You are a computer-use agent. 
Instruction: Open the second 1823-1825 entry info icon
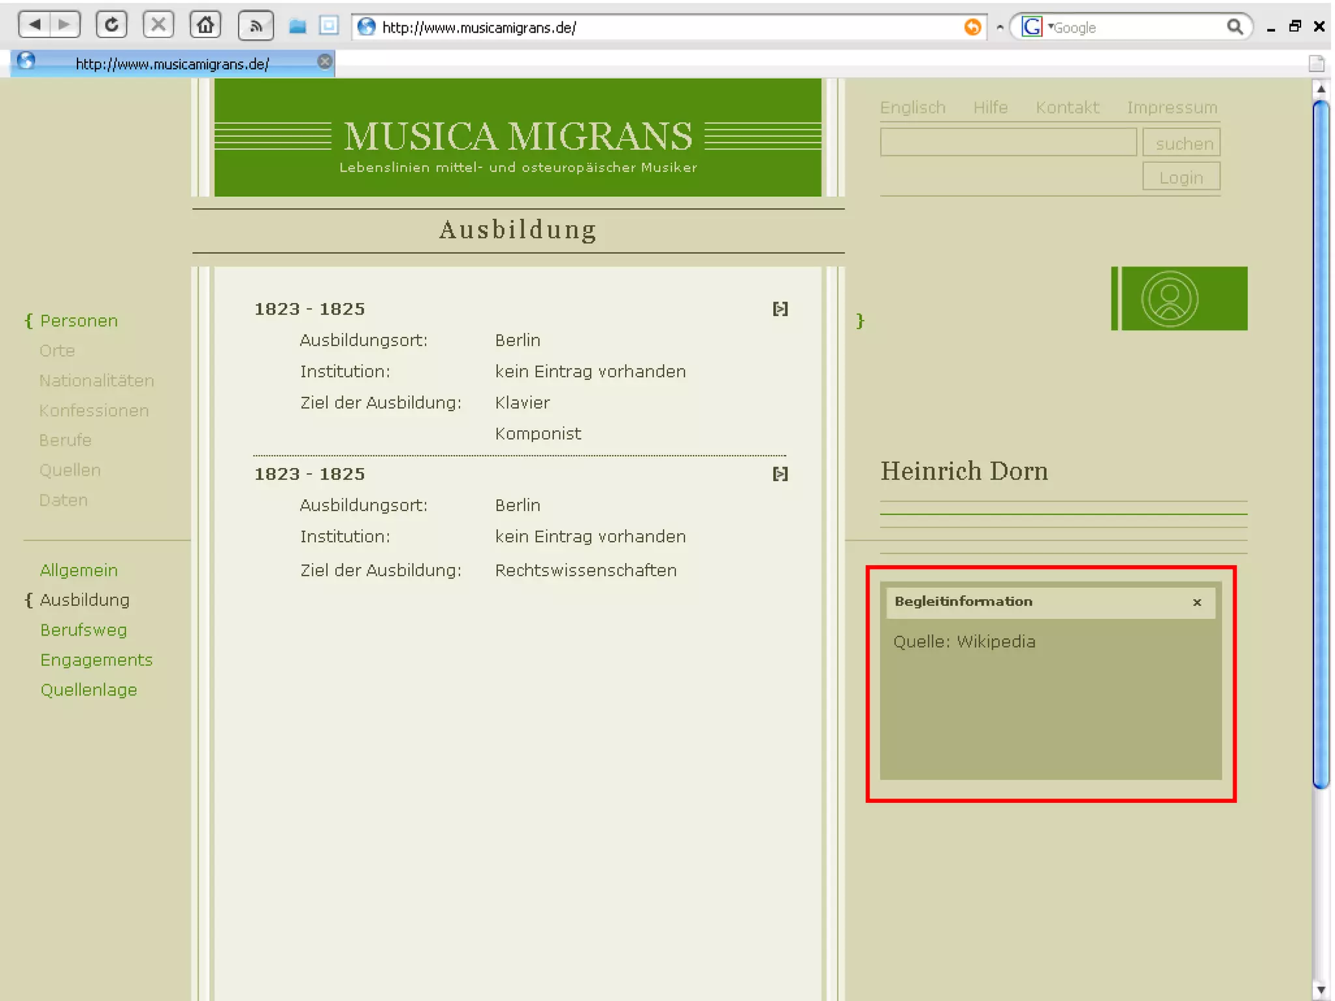click(x=780, y=474)
